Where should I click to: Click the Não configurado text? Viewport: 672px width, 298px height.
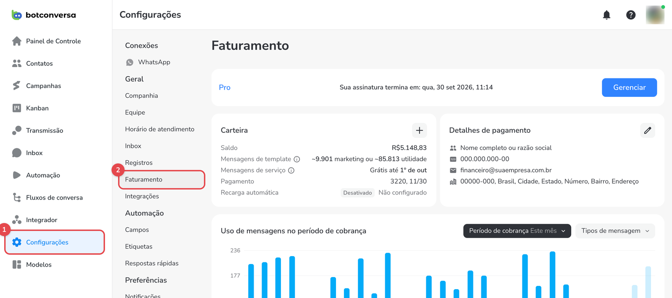point(402,192)
